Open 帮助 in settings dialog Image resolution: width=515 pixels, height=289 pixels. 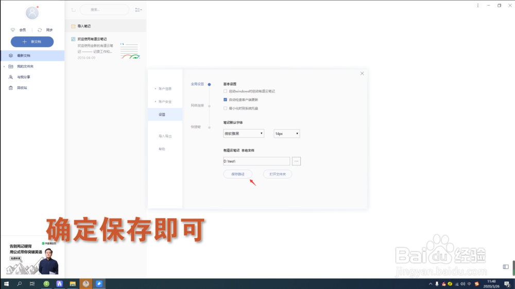[162, 149]
